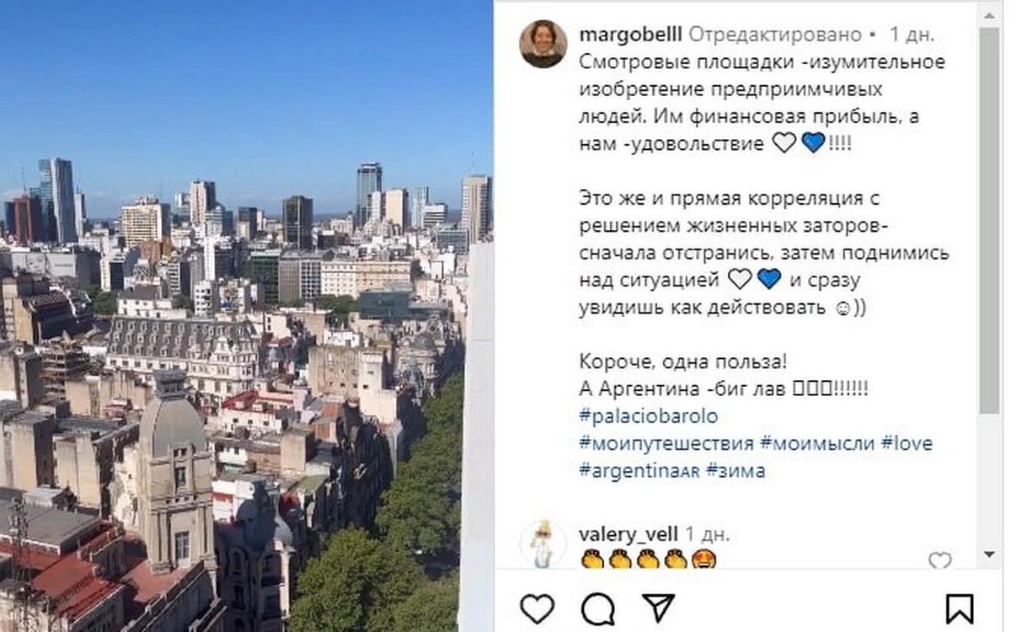The image size is (1011, 632).
Task: Click the scrollbar down arrow
Action: (989, 554)
